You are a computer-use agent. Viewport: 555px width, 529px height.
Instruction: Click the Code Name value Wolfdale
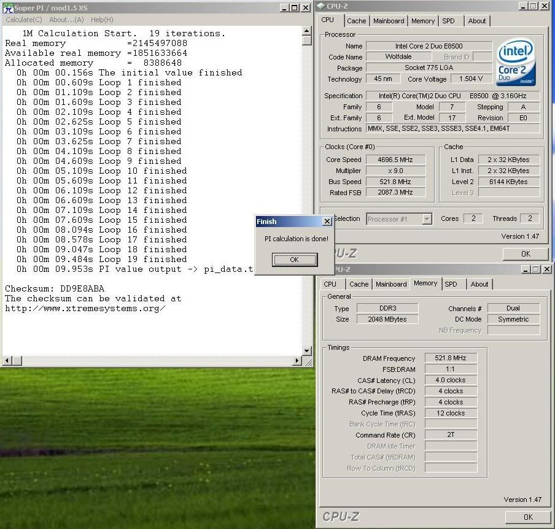(398, 56)
